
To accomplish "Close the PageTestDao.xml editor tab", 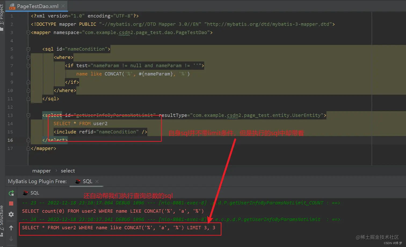I will tap(63, 6).
